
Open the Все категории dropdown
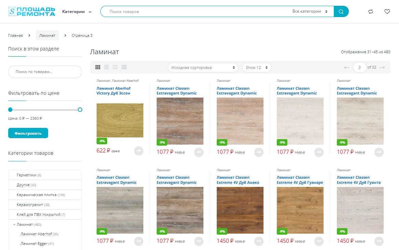pyautogui.click(x=310, y=12)
